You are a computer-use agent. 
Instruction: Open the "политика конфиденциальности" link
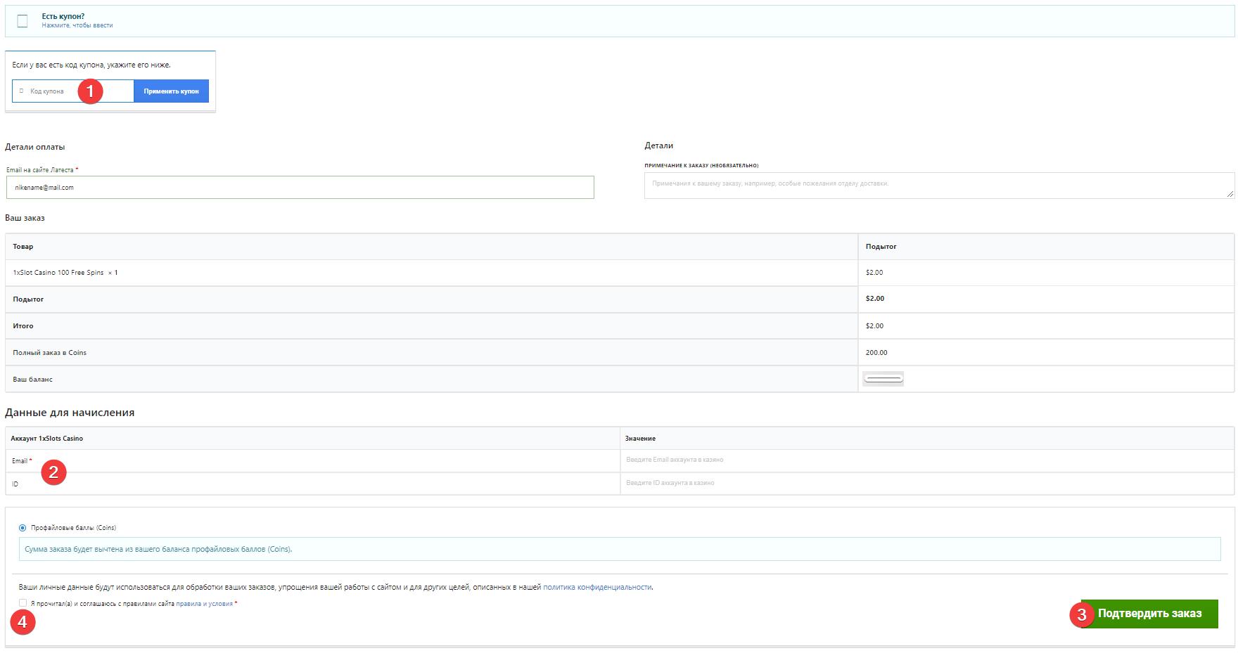596,587
